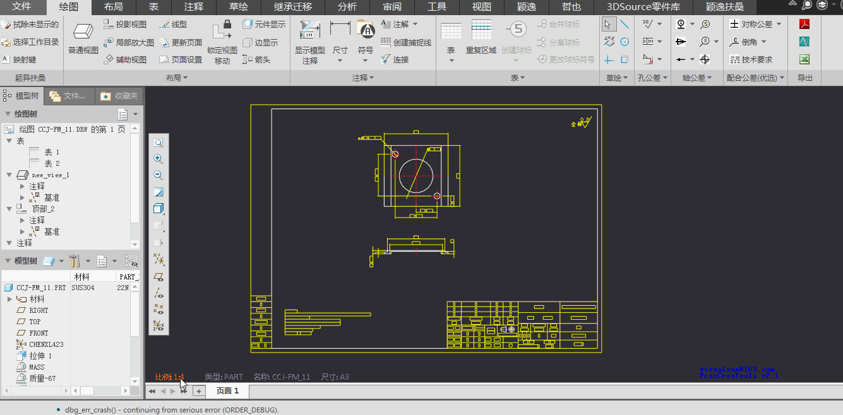Click Zoom In magnifier in graphics toolbar
The image size is (843, 415).
point(158,159)
